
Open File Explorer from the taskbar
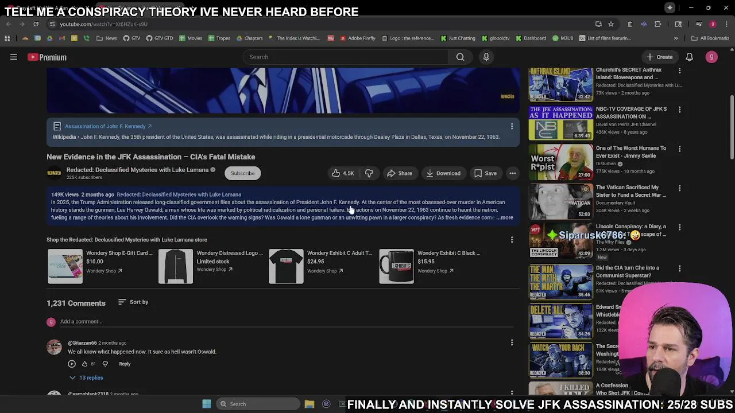(310, 404)
